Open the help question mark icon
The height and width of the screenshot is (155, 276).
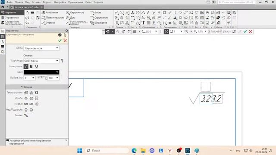(60, 35)
